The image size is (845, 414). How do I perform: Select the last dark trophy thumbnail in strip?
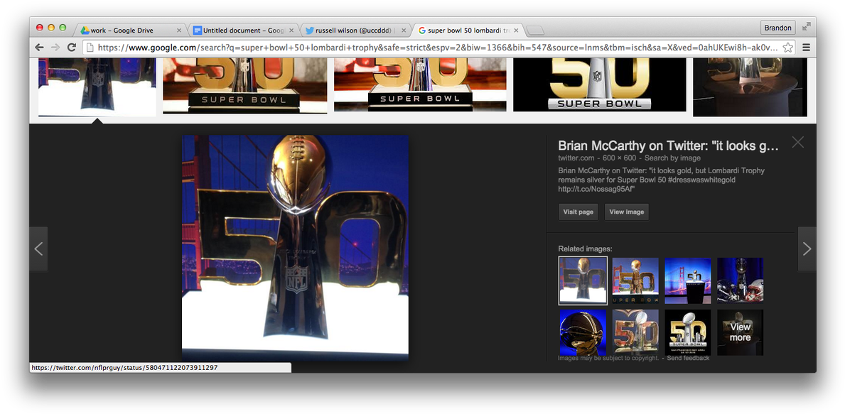750,87
